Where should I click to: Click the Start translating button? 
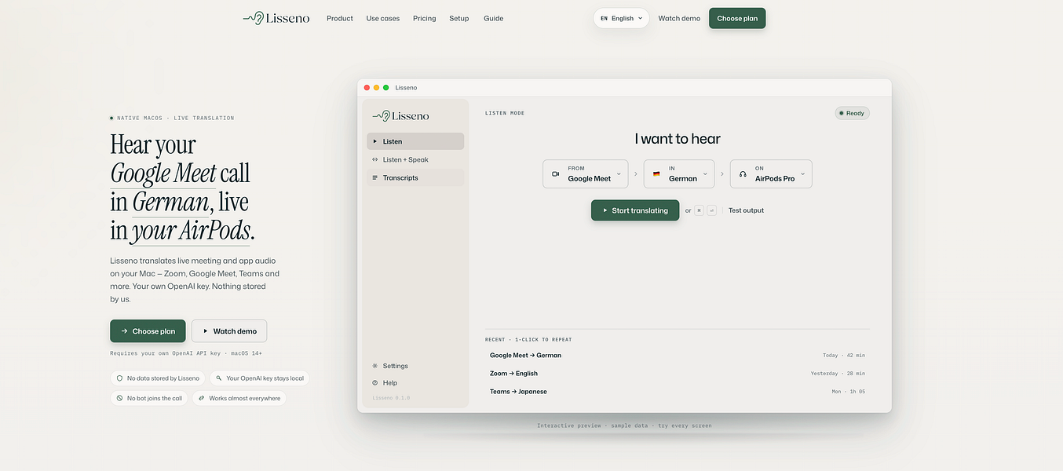click(635, 210)
